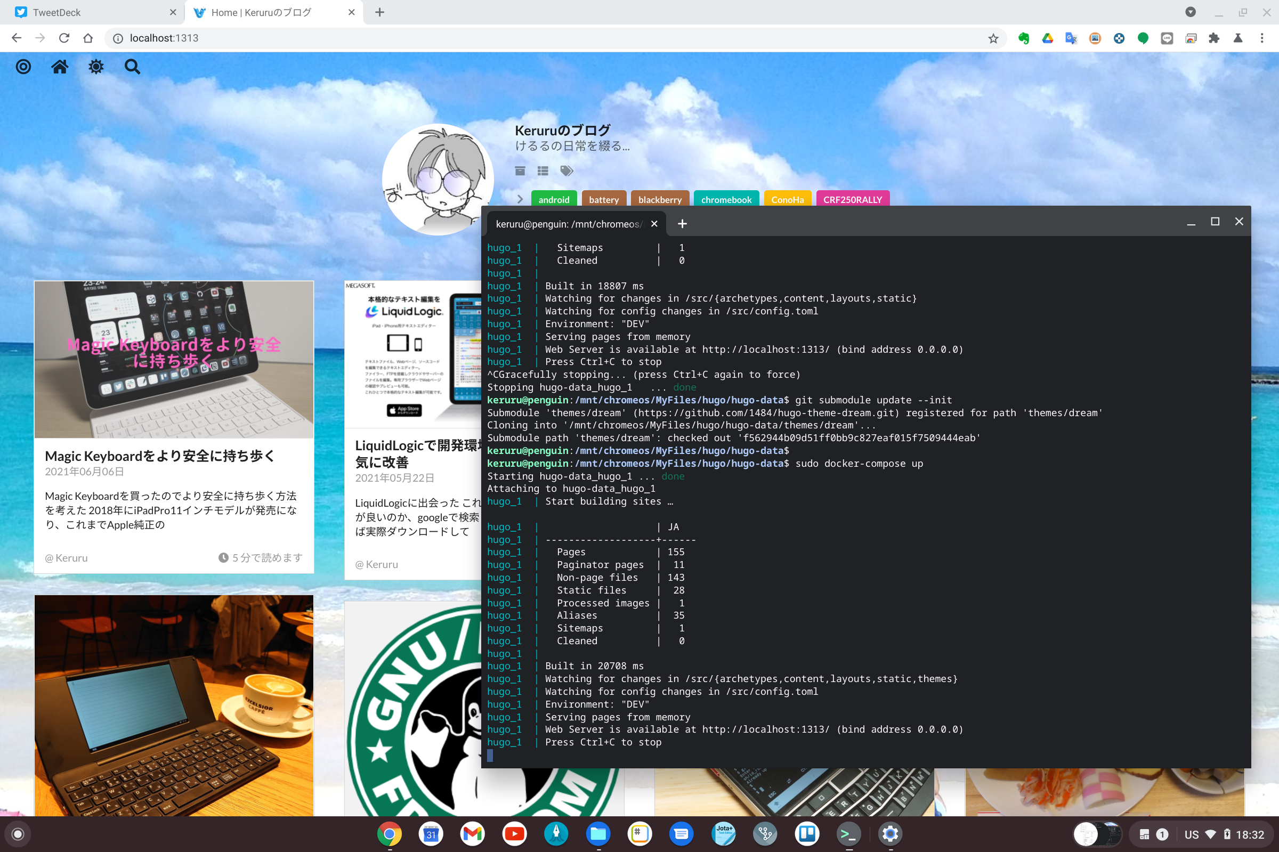Bookmark this page with the star icon
Screen dimensions: 1279x852
pyautogui.click(x=993, y=38)
